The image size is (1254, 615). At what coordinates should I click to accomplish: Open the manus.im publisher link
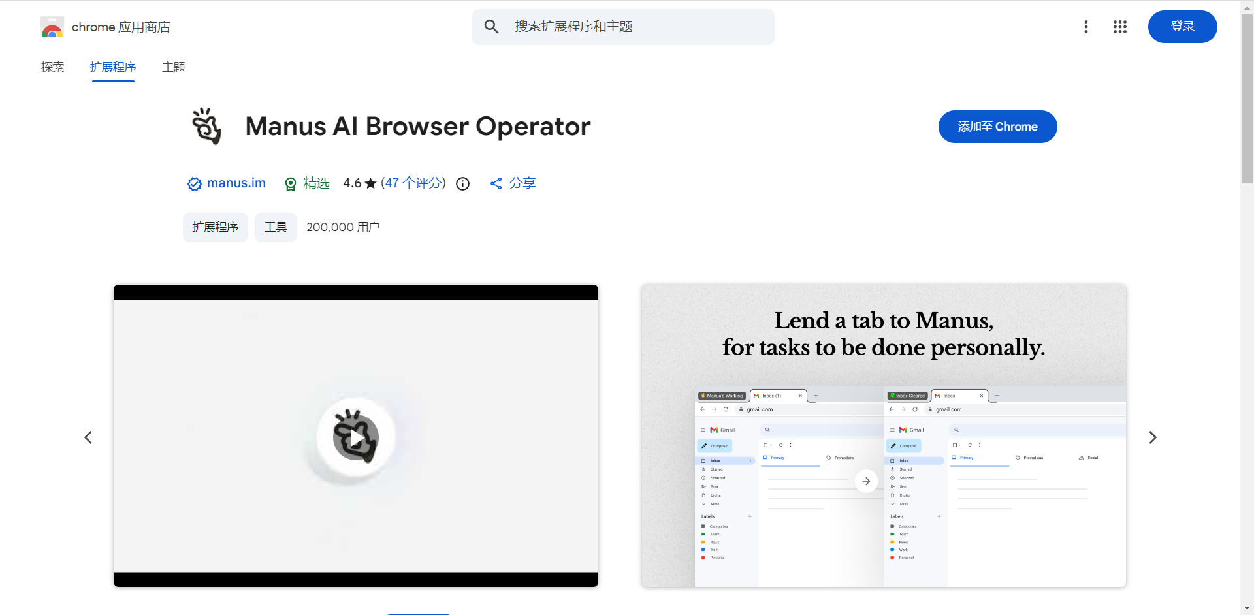(236, 183)
